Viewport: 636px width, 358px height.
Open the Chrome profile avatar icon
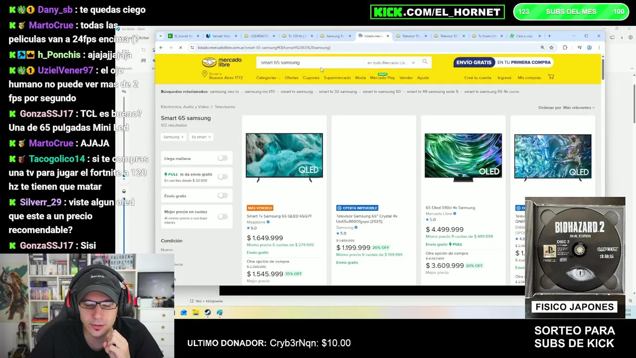point(589,48)
